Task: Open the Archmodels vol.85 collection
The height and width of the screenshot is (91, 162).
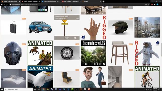Action: [94, 53]
